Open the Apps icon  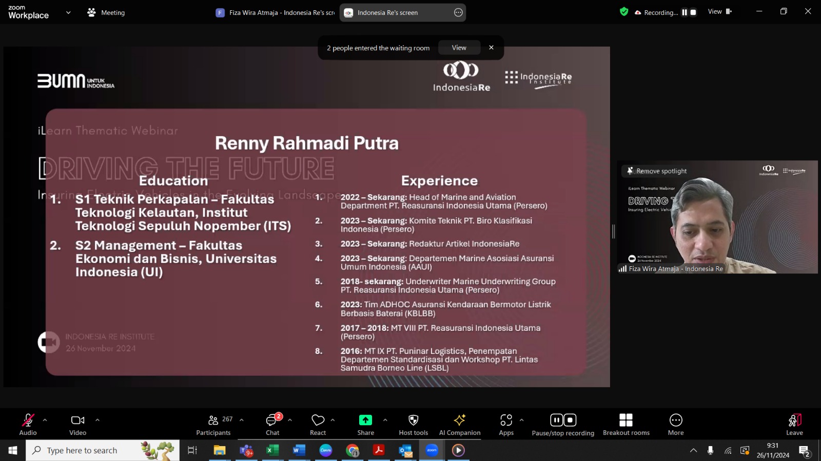506,420
